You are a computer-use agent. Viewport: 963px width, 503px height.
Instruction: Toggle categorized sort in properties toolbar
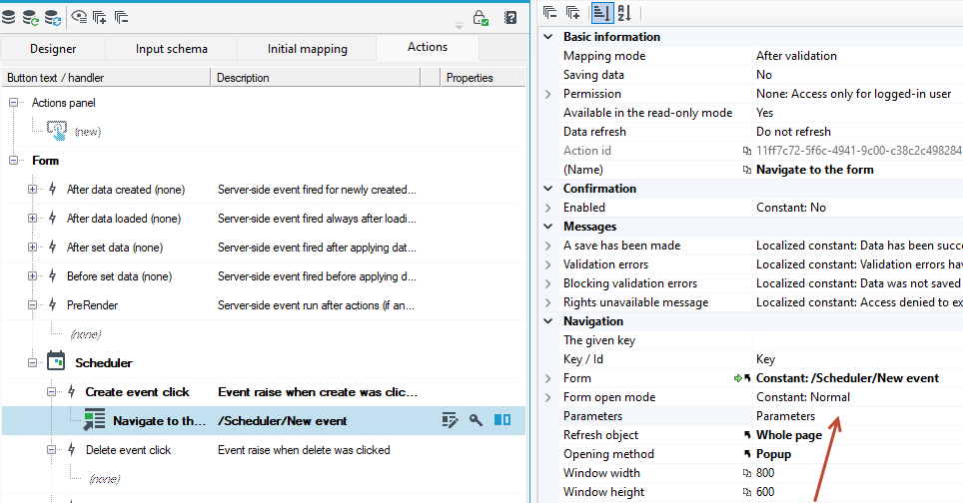(601, 13)
